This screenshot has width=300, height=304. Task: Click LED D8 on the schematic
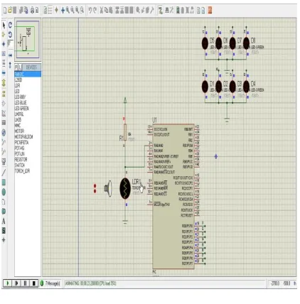246,43
